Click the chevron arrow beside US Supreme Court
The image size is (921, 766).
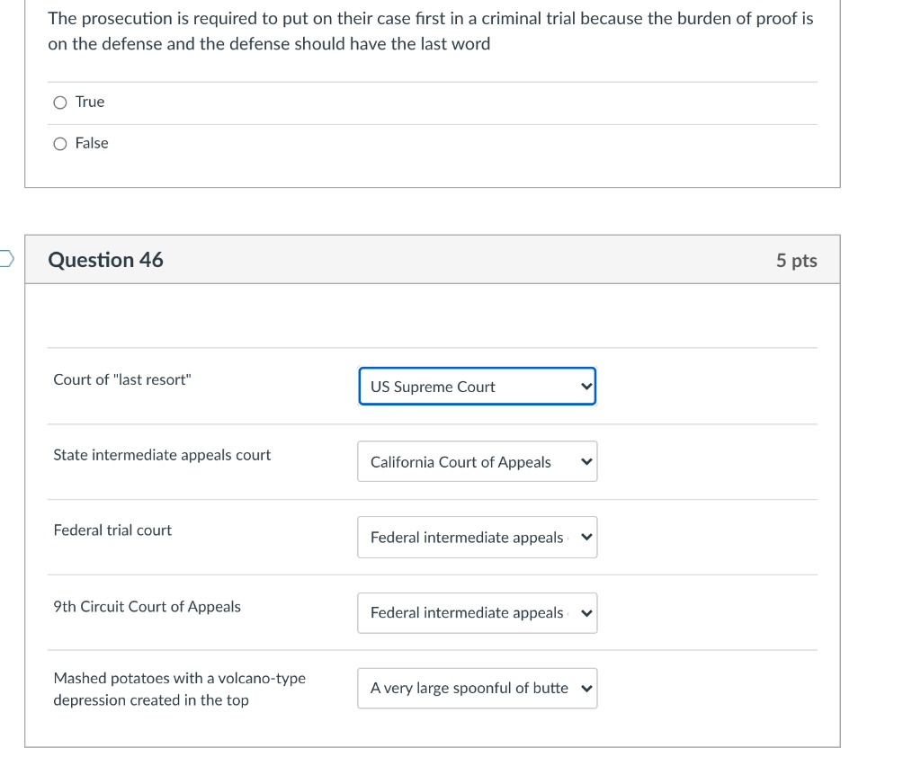coord(586,387)
